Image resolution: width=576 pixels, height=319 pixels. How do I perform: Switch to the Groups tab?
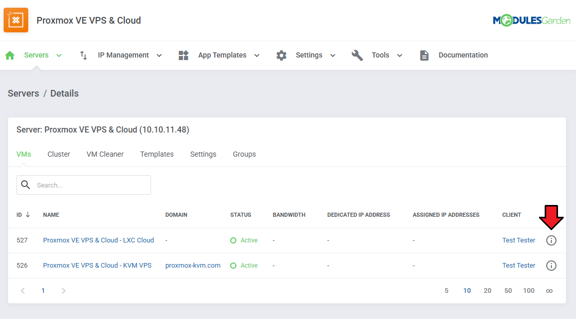click(244, 154)
